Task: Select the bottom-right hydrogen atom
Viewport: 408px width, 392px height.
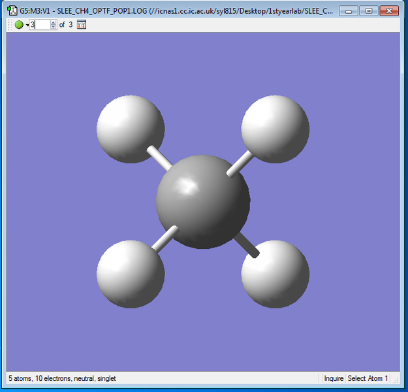Action: pyautogui.click(x=275, y=274)
